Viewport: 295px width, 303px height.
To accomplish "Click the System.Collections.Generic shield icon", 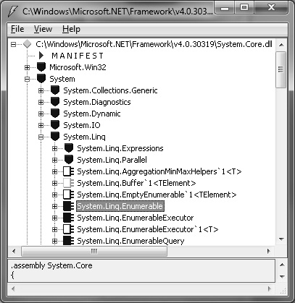I will pos(55,90).
